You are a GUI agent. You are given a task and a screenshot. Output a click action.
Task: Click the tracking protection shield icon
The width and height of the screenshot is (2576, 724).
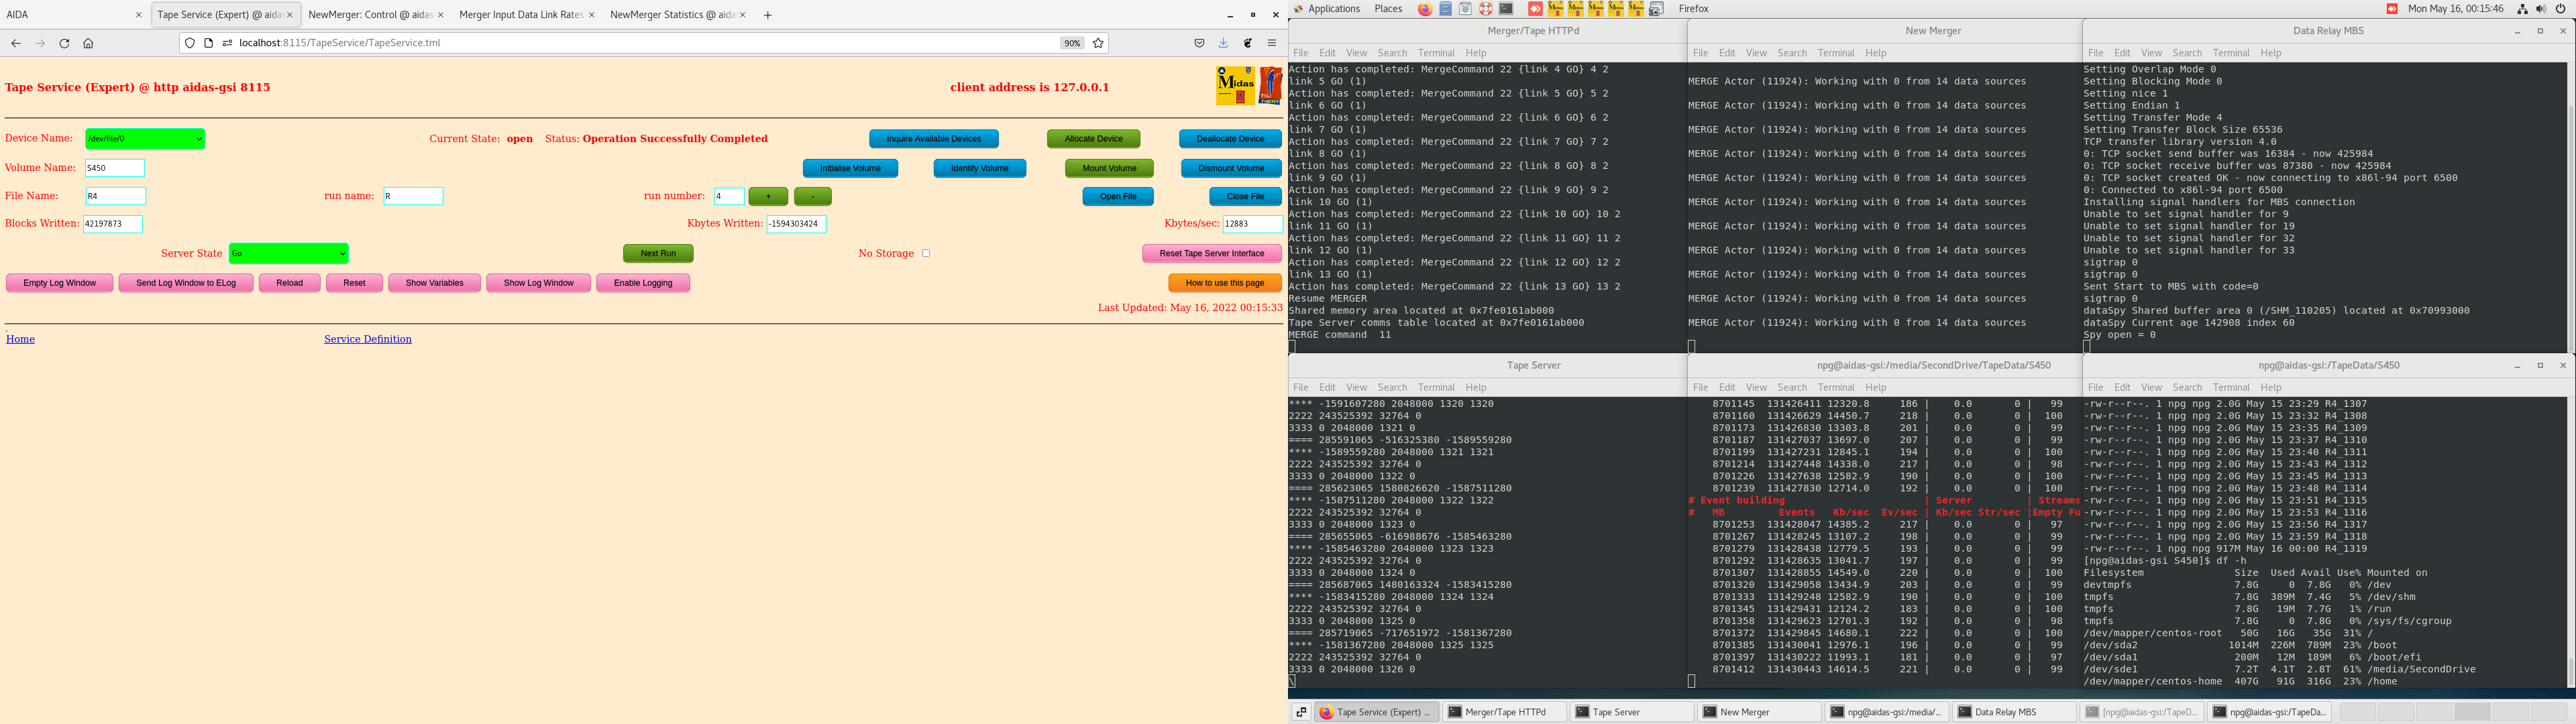(x=190, y=43)
